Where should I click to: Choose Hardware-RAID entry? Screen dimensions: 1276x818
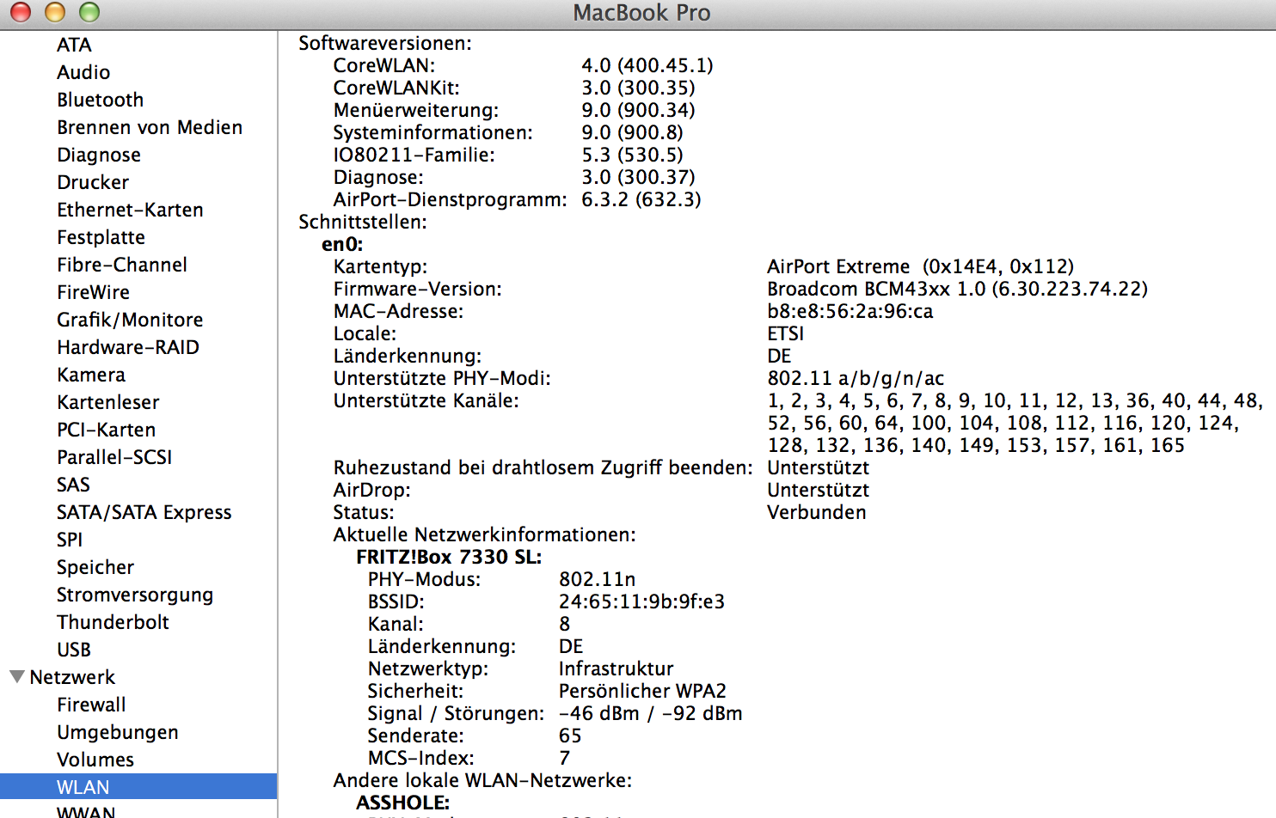(x=128, y=347)
